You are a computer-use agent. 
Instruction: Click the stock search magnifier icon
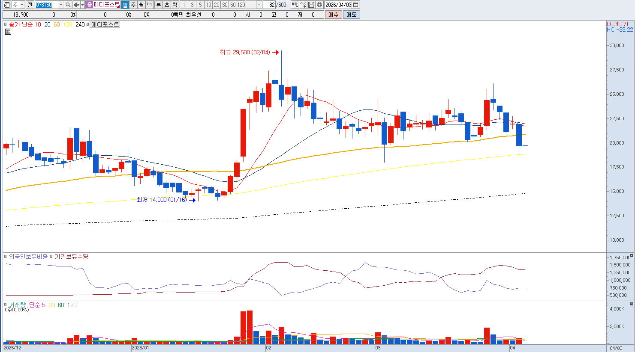tap(68, 5)
